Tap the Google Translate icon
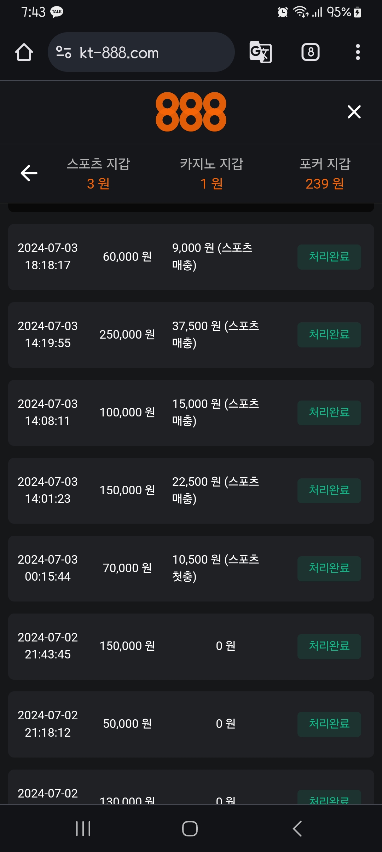Viewport: 382px width, 852px height. 260,52
